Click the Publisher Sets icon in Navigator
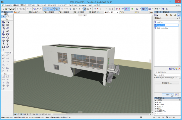This screenshot has width=182, height=120. 179,15
